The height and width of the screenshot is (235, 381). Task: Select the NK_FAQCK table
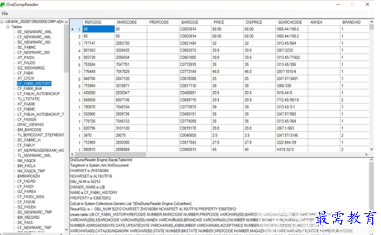pyautogui.click(x=26, y=160)
